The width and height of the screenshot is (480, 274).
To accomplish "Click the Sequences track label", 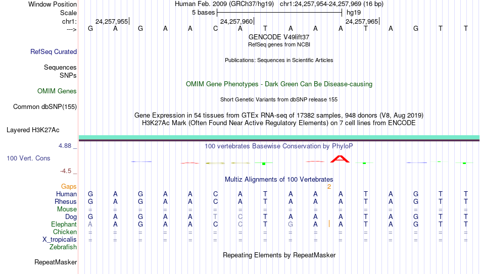I will [x=60, y=67].
